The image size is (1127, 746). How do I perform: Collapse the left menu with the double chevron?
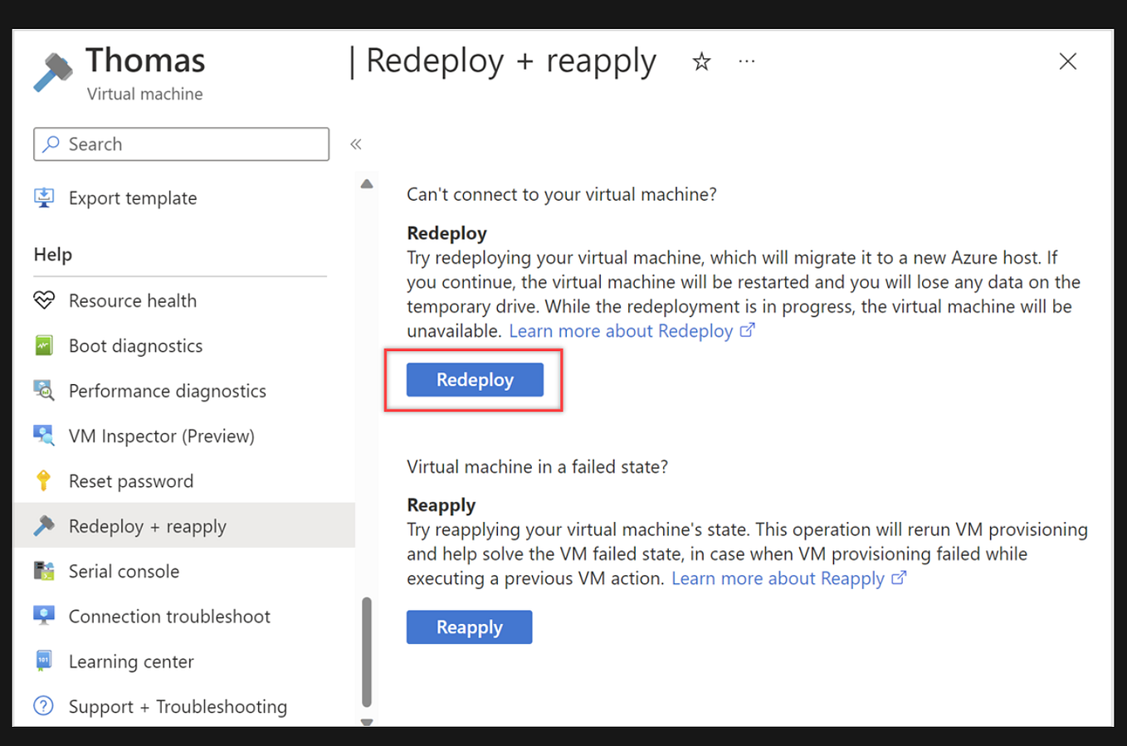click(355, 144)
